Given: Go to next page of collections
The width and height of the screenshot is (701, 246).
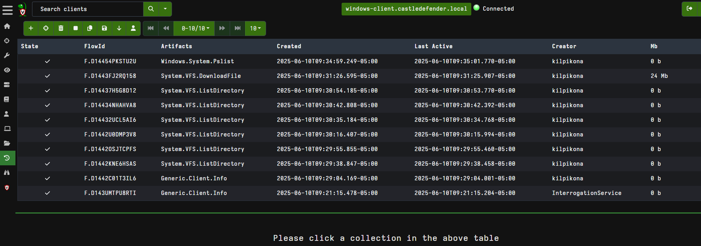Looking at the screenshot, I should [222, 28].
